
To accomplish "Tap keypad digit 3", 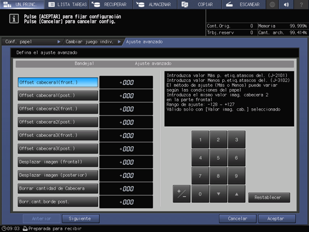I will coord(237,139).
